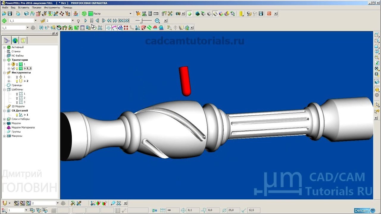Jump to start of simulation
381x214 pixels.
click(x=121, y=21)
